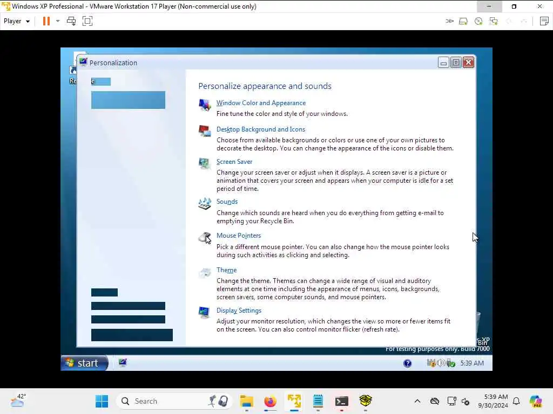Click the Windows taskbar Search box
Screen dimensions: 553x414
[174, 401]
